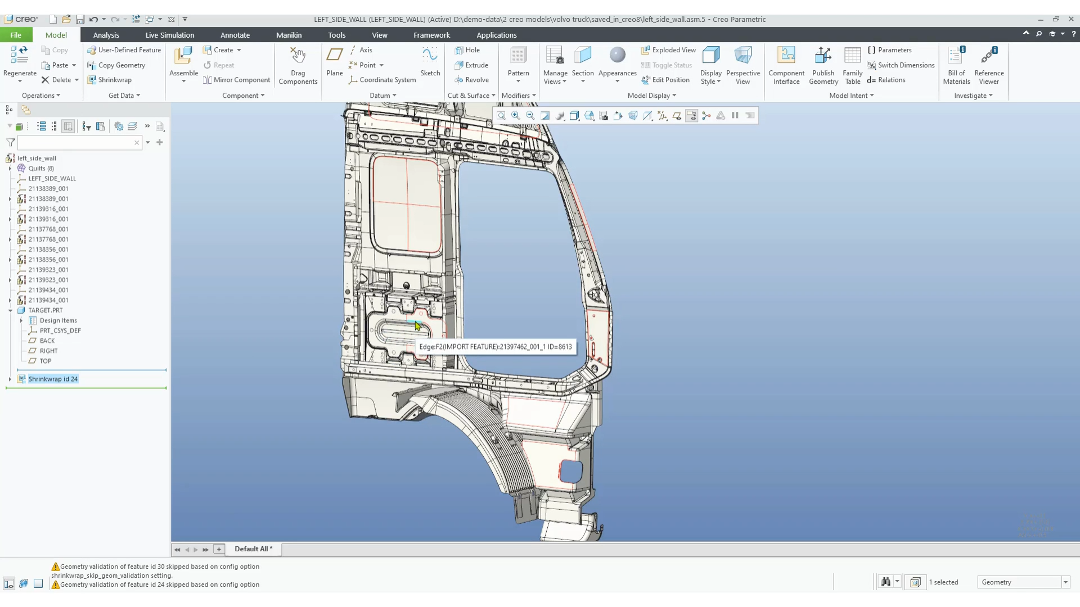Open the Publish Geometry tool

pyautogui.click(x=823, y=65)
